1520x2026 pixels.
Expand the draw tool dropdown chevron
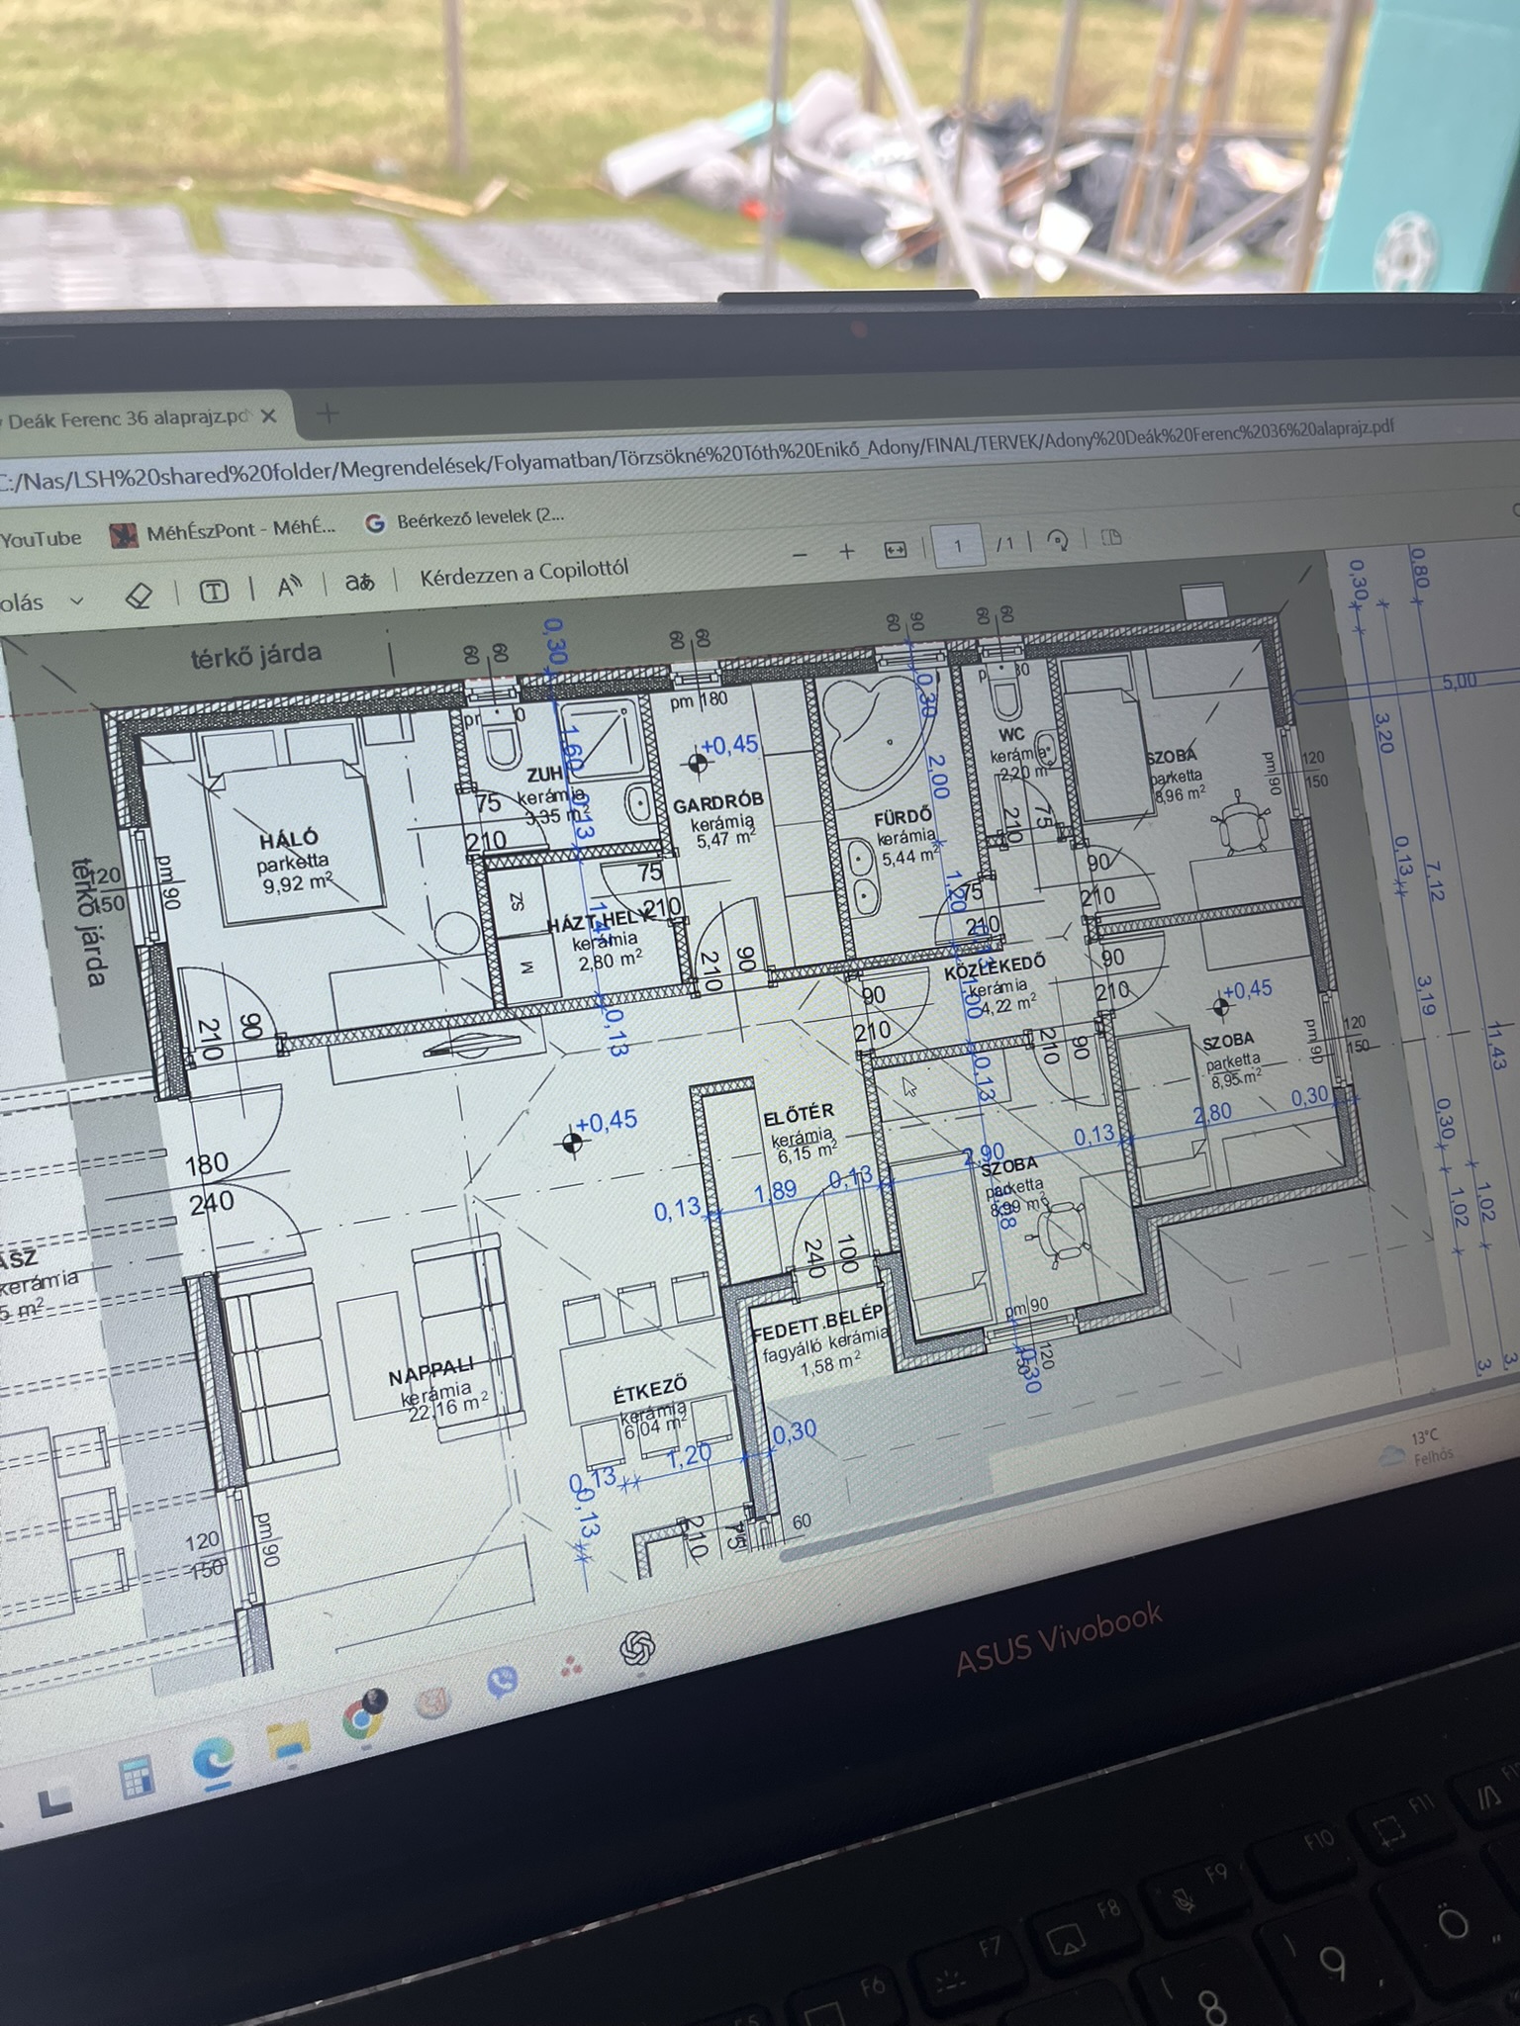coord(76,600)
